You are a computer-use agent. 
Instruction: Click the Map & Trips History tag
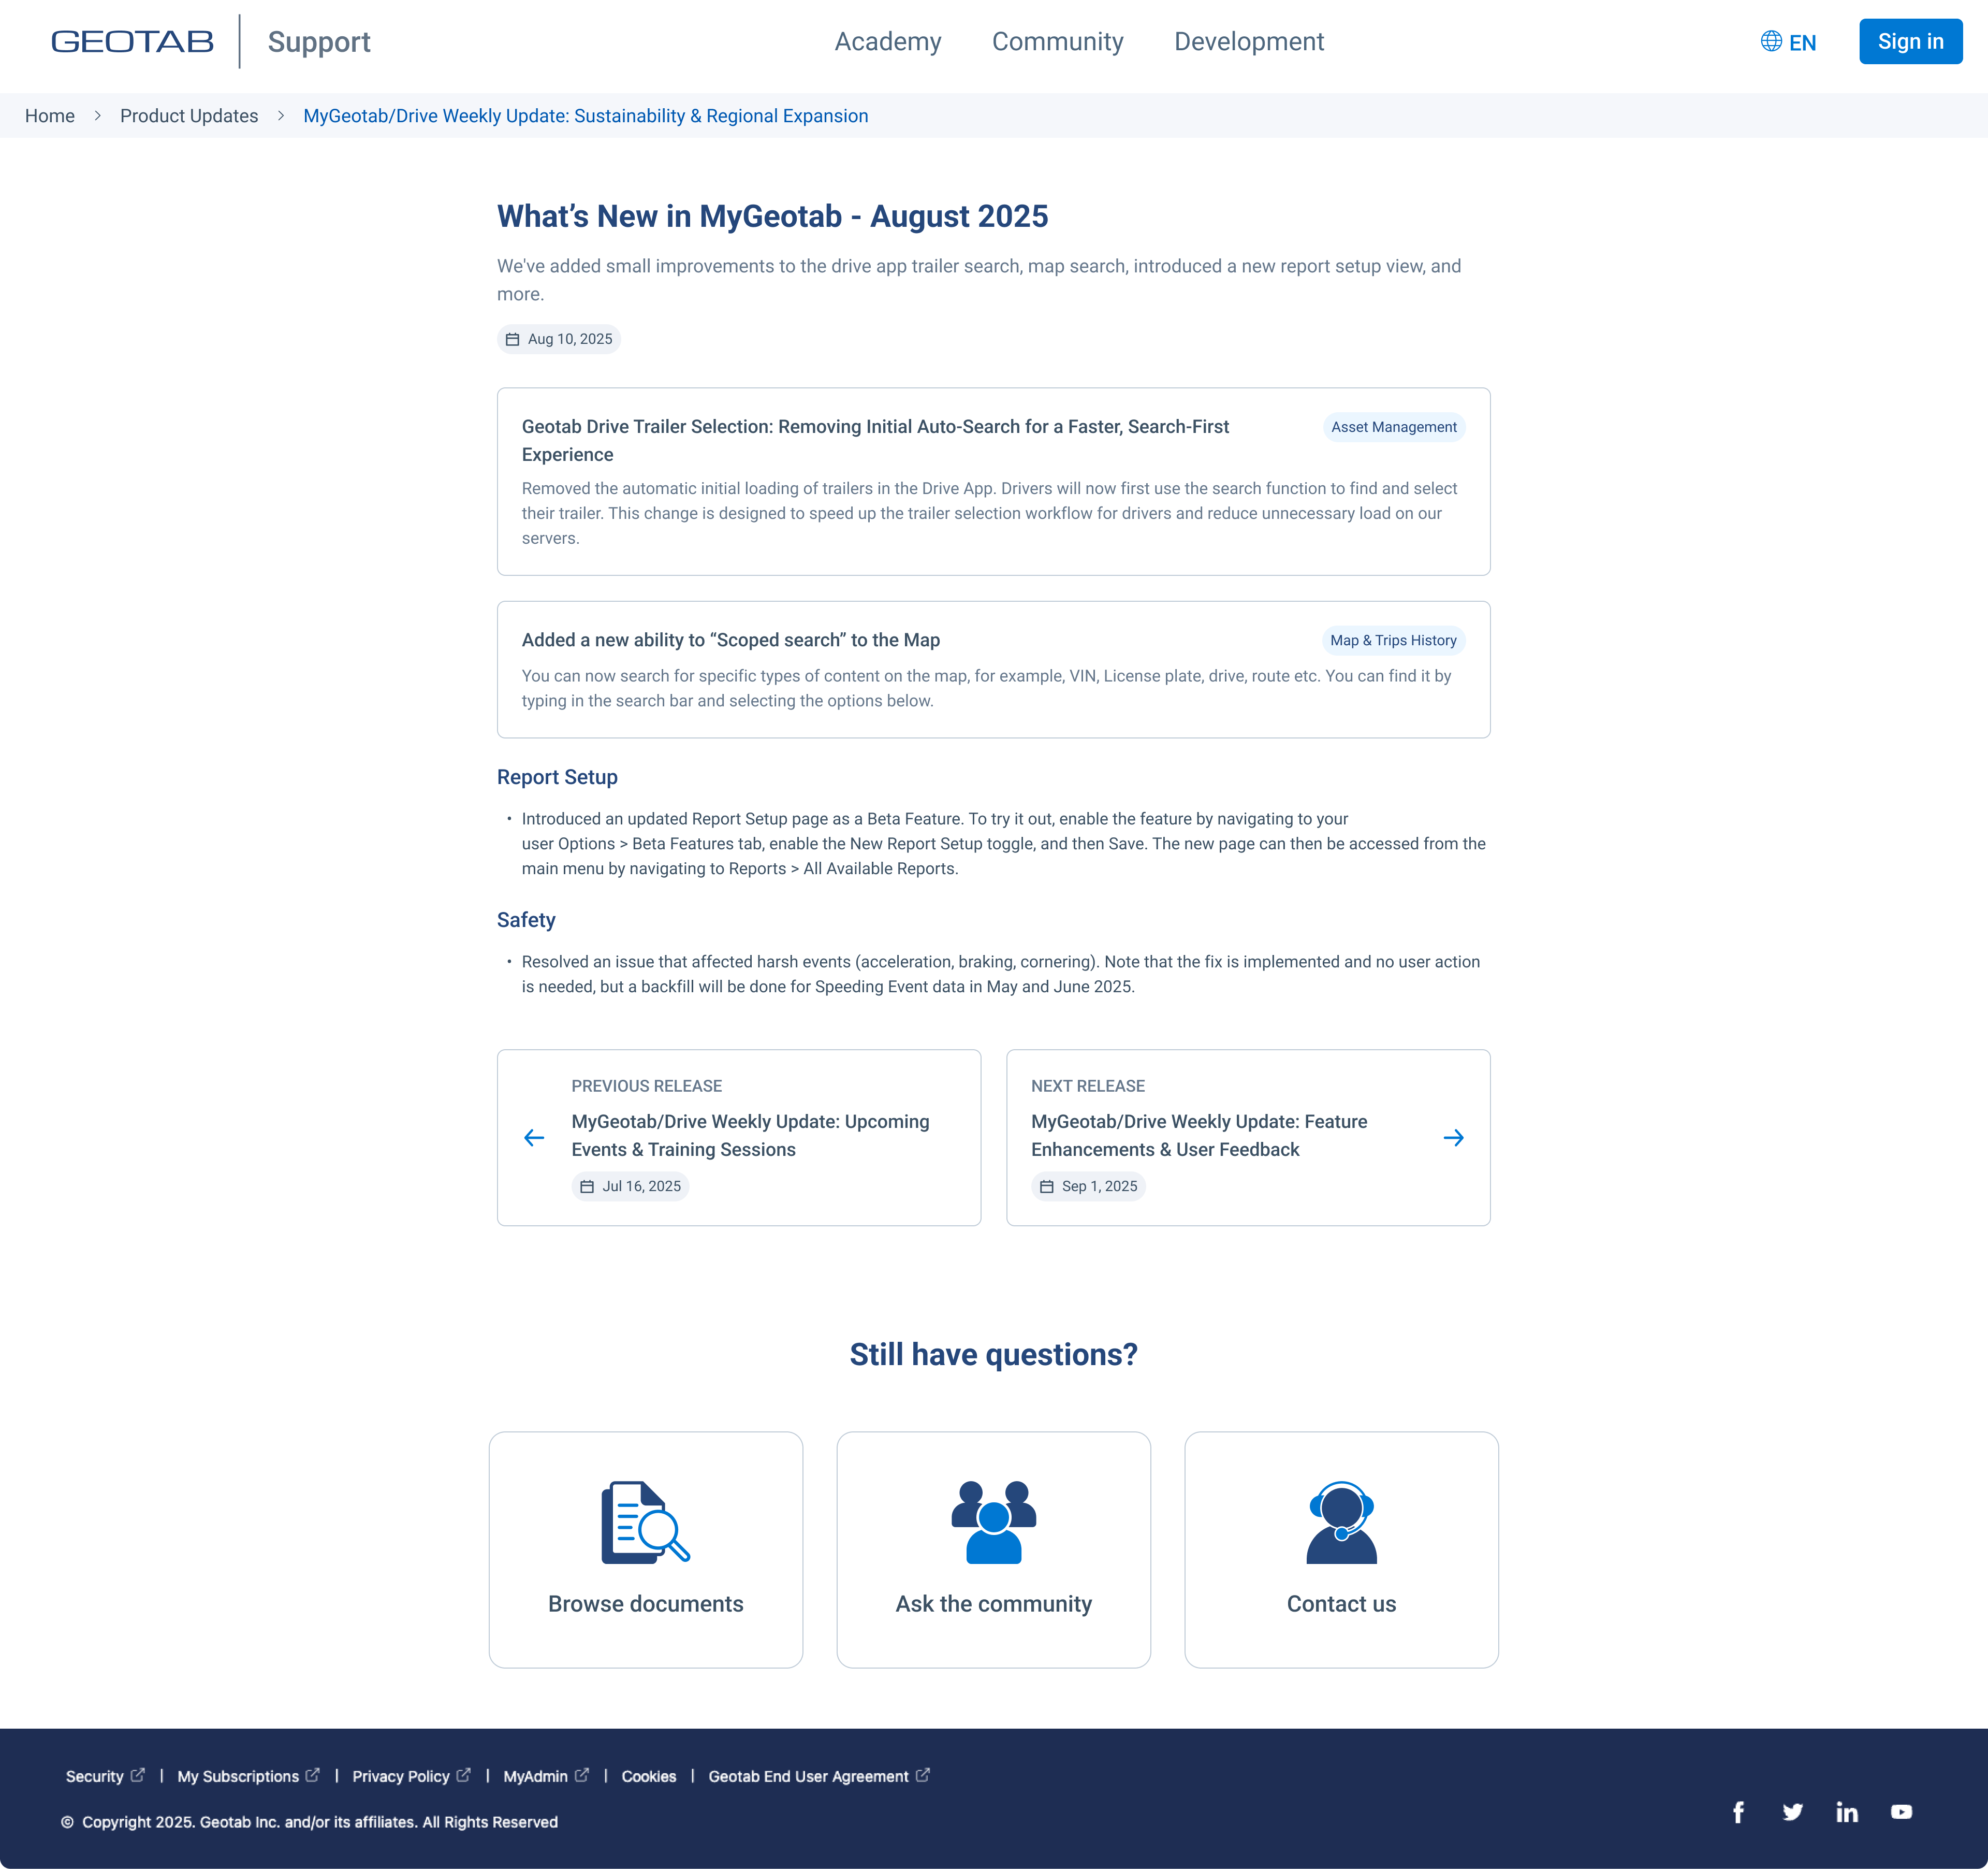point(1393,640)
